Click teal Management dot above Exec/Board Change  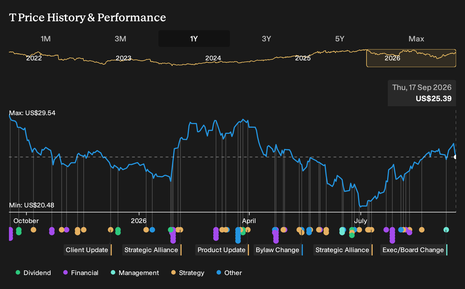coord(446,230)
